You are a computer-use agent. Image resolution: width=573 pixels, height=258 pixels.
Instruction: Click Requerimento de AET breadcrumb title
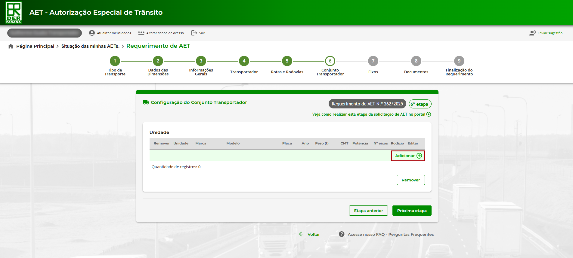click(158, 46)
